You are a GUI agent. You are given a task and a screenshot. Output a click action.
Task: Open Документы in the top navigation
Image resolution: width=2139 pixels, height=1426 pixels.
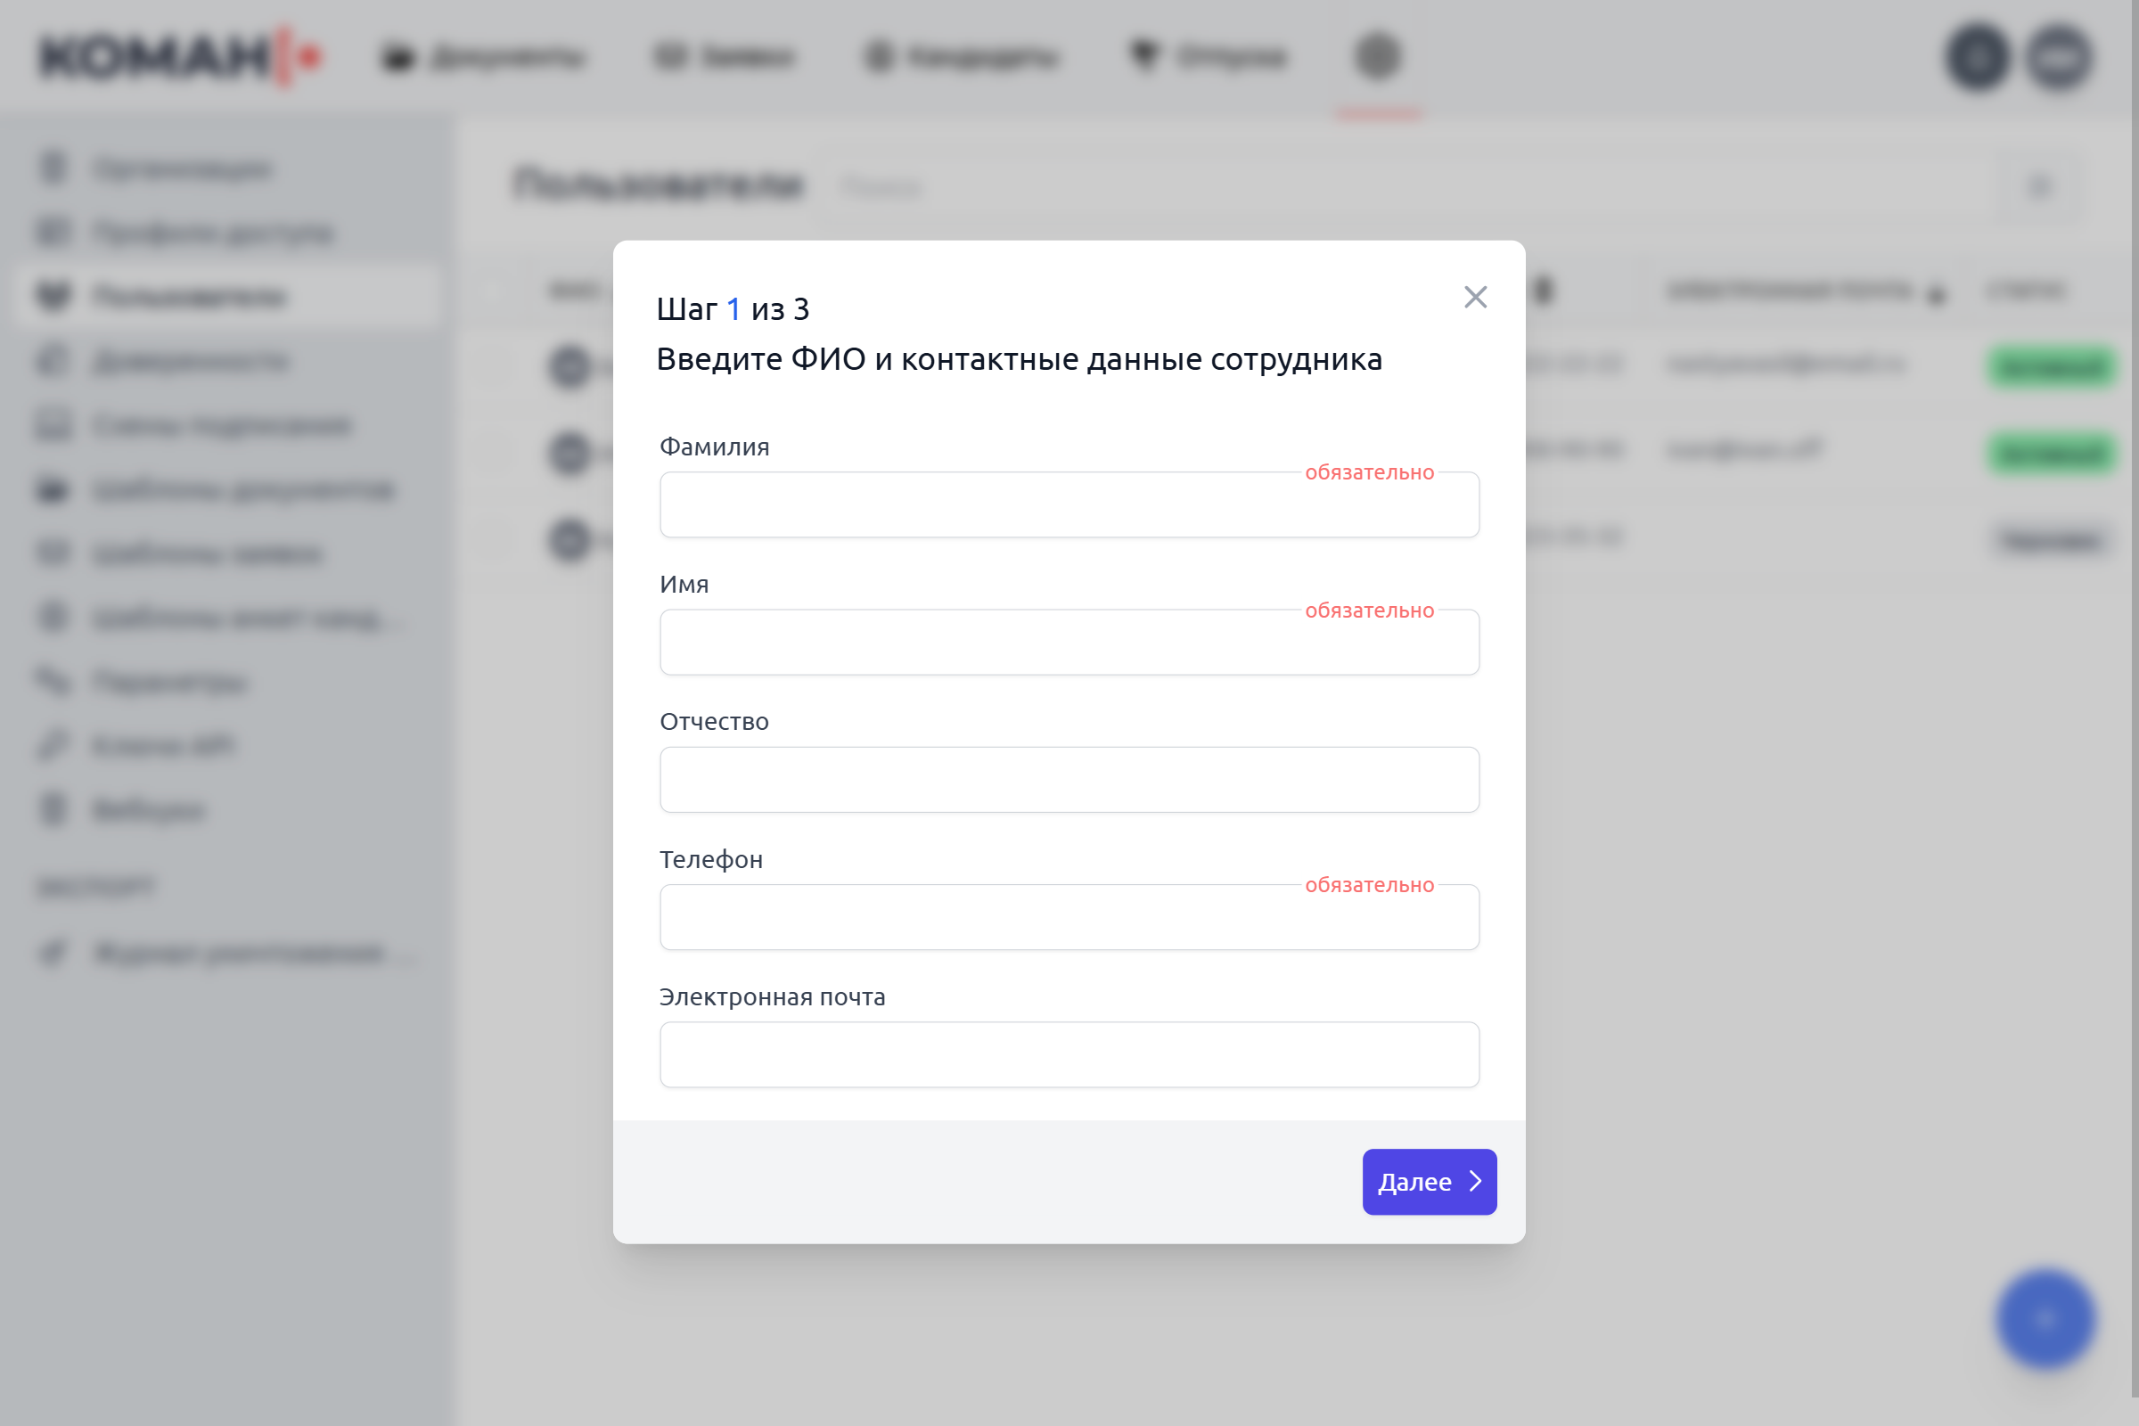(x=483, y=56)
